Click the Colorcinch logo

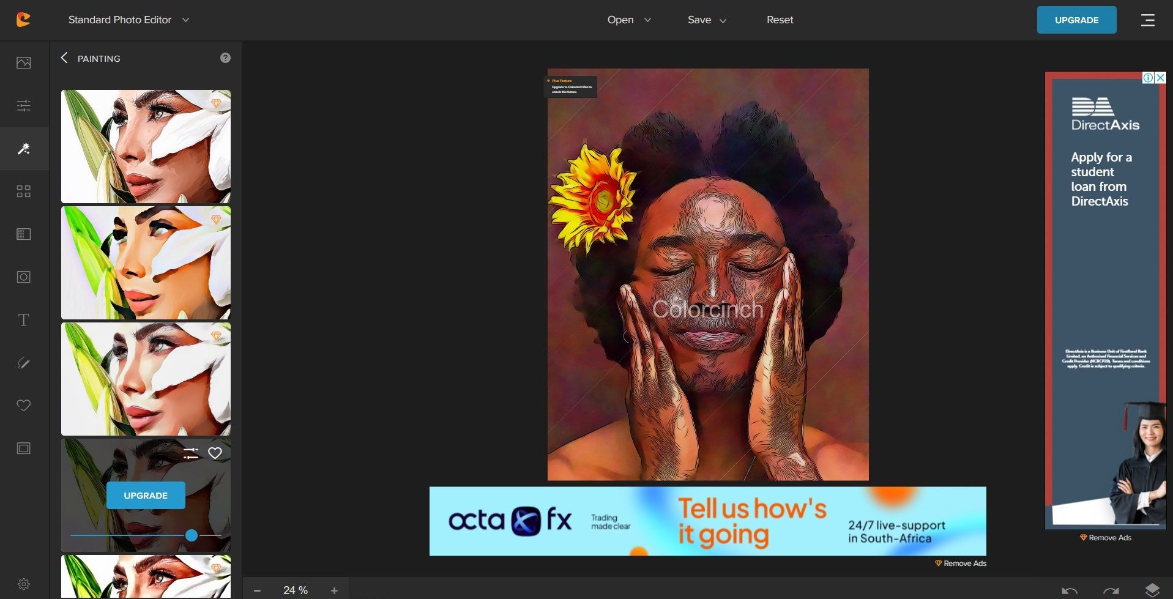(23, 20)
